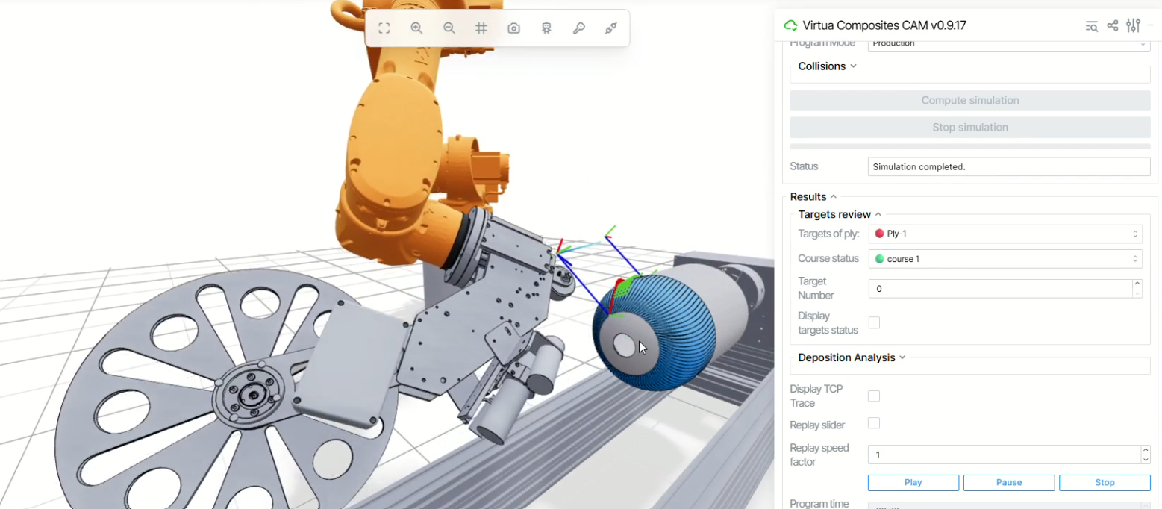Enable the Display targets status checkbox
1162x509 pixels.
click(x=874, y=322)
